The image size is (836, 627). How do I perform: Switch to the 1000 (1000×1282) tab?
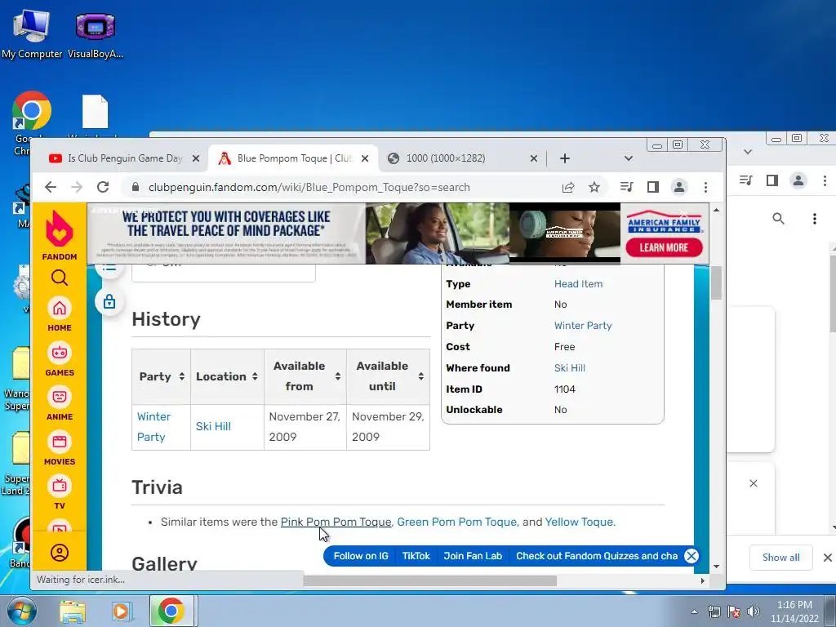click(462, 158)
